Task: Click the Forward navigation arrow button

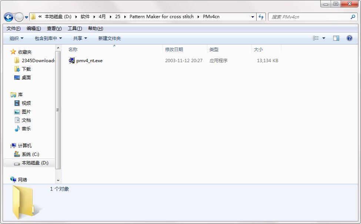Action: tap(19, 17)
